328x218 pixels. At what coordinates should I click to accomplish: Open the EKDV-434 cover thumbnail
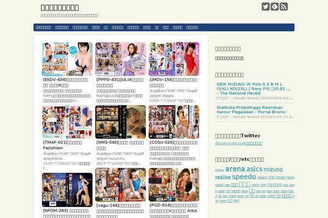tap(67, 59)
